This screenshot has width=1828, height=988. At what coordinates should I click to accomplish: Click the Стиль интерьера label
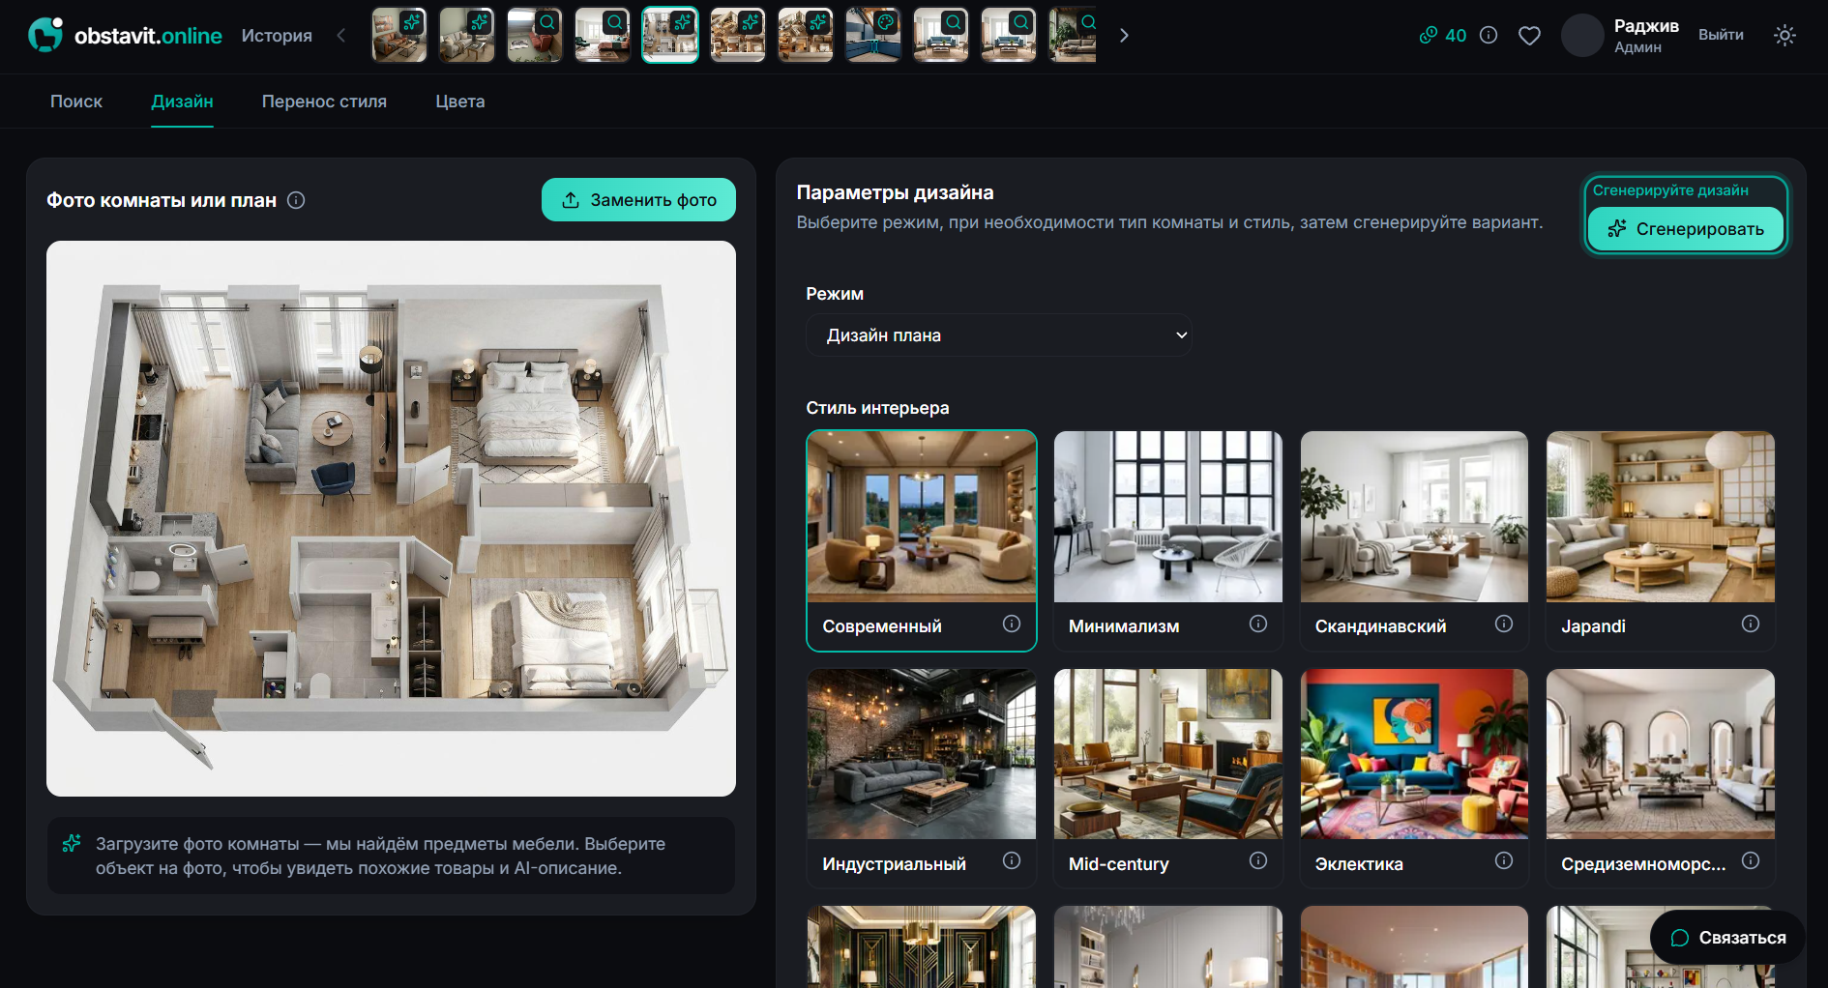(877, 408)
